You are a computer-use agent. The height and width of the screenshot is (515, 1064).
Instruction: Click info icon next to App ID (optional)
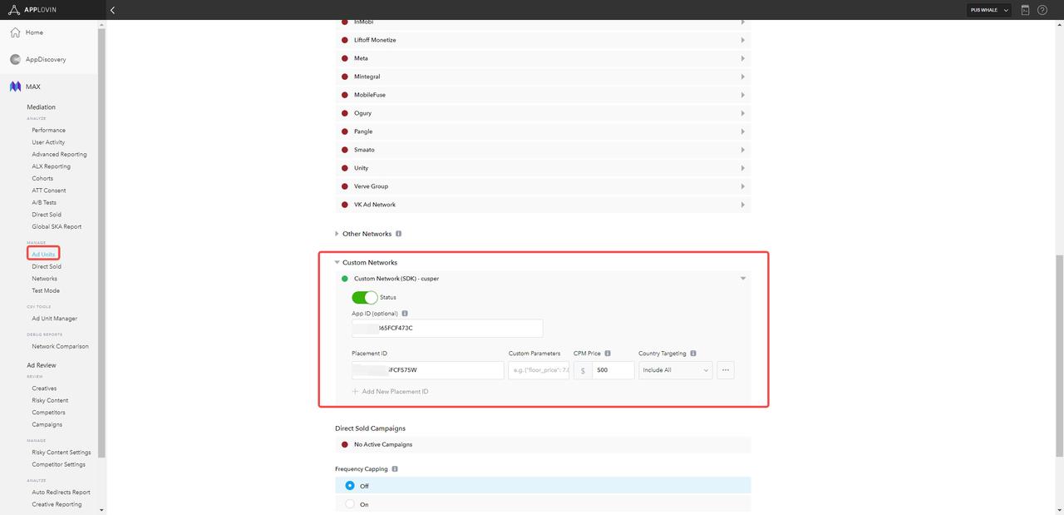(405, 314)
